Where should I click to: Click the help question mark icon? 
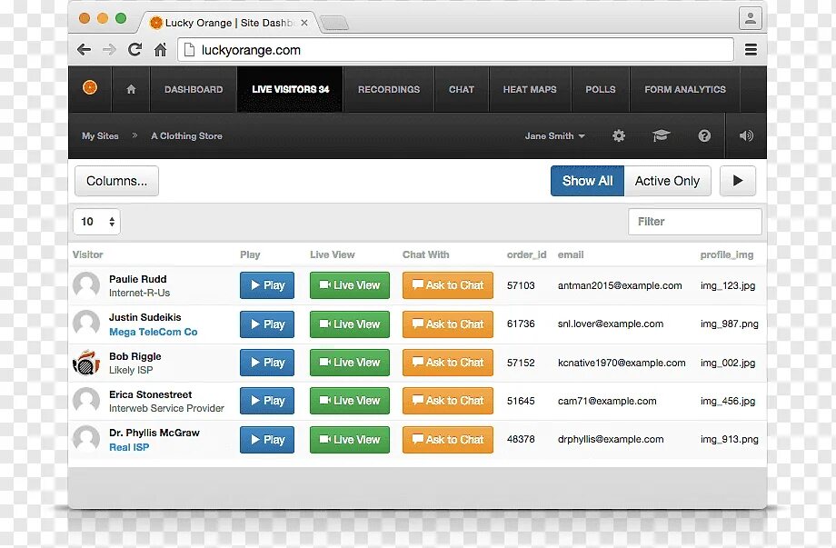[x=704, y=136]
